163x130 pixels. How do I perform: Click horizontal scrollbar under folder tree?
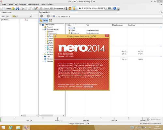(x=47, y=116)
